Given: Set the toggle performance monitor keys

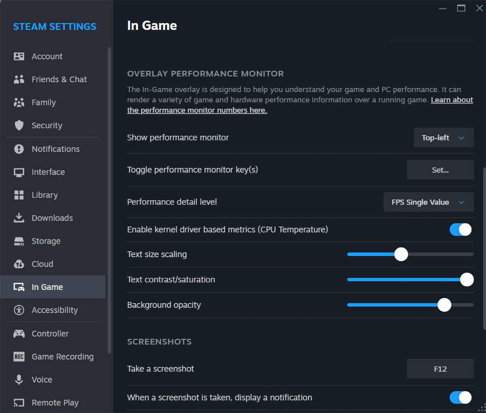Looking at the screenshot, I should click(x=440, y=170).
